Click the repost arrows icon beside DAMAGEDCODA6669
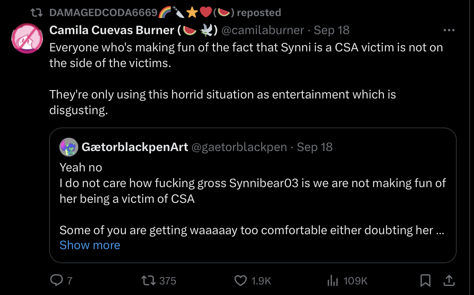 (x=38, y=13)
